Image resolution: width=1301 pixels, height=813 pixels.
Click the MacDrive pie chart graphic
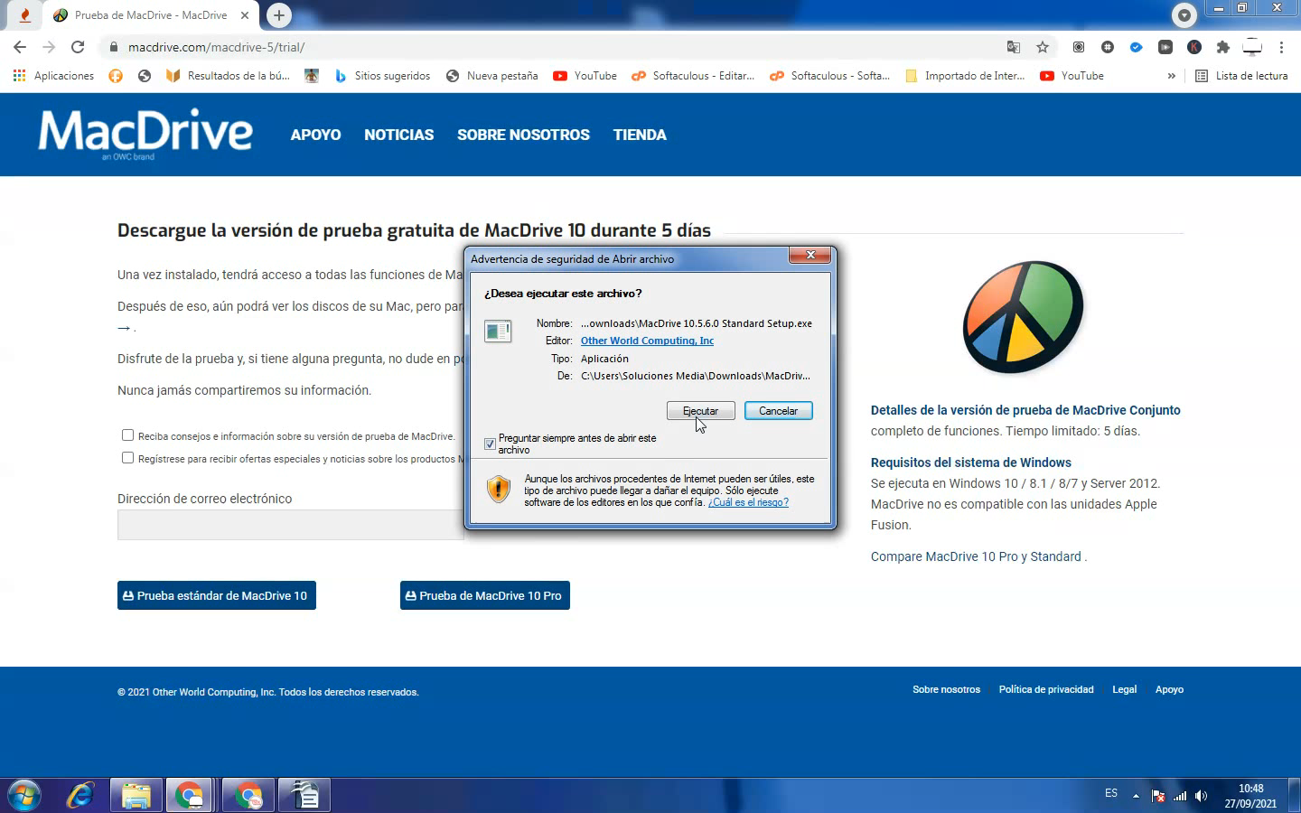pyautogui.click(x=1022, y=318)
